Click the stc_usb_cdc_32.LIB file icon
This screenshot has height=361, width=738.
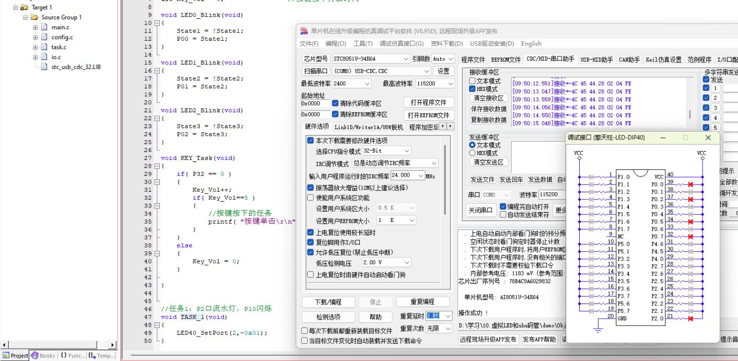pos(44,67)
